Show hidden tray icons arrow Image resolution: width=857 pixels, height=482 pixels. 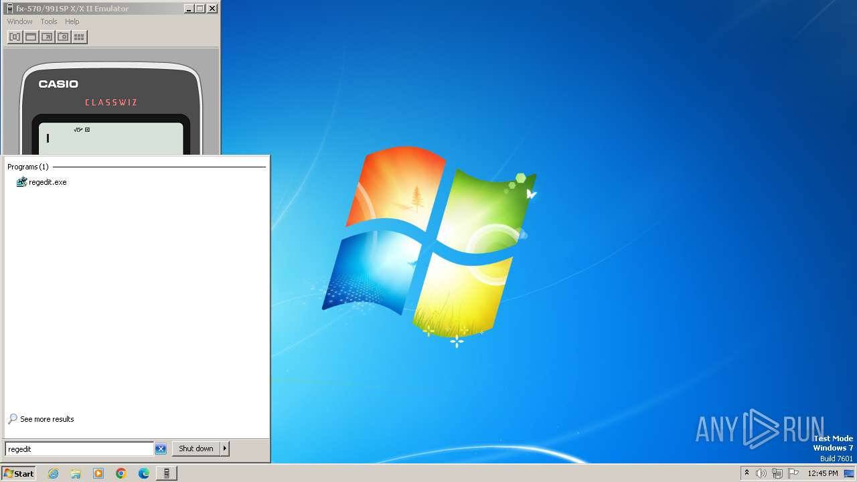pos(747,473)
